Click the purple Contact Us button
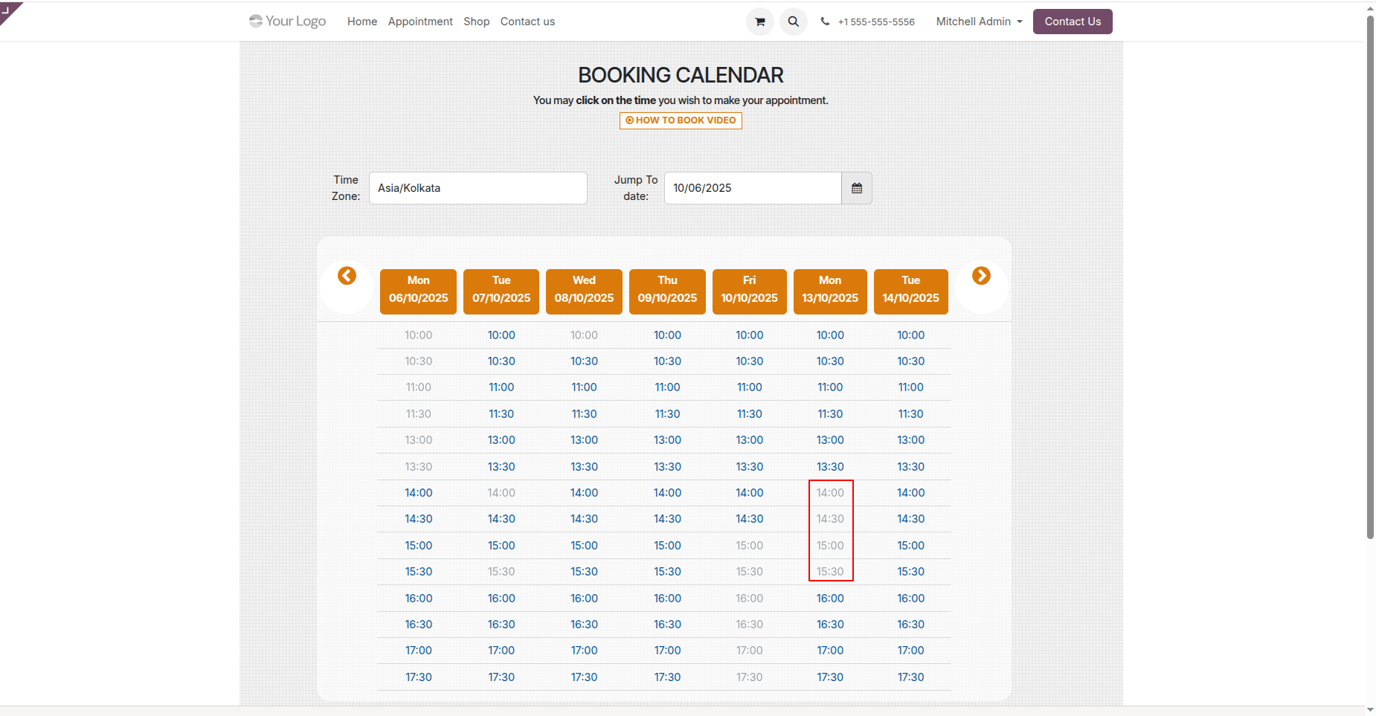This screenshot has height=716, width=1376. [1073, 22]
